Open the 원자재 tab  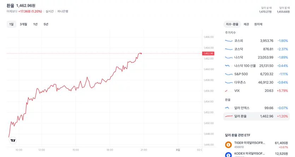pyautogui.click(x=258, y=24)
